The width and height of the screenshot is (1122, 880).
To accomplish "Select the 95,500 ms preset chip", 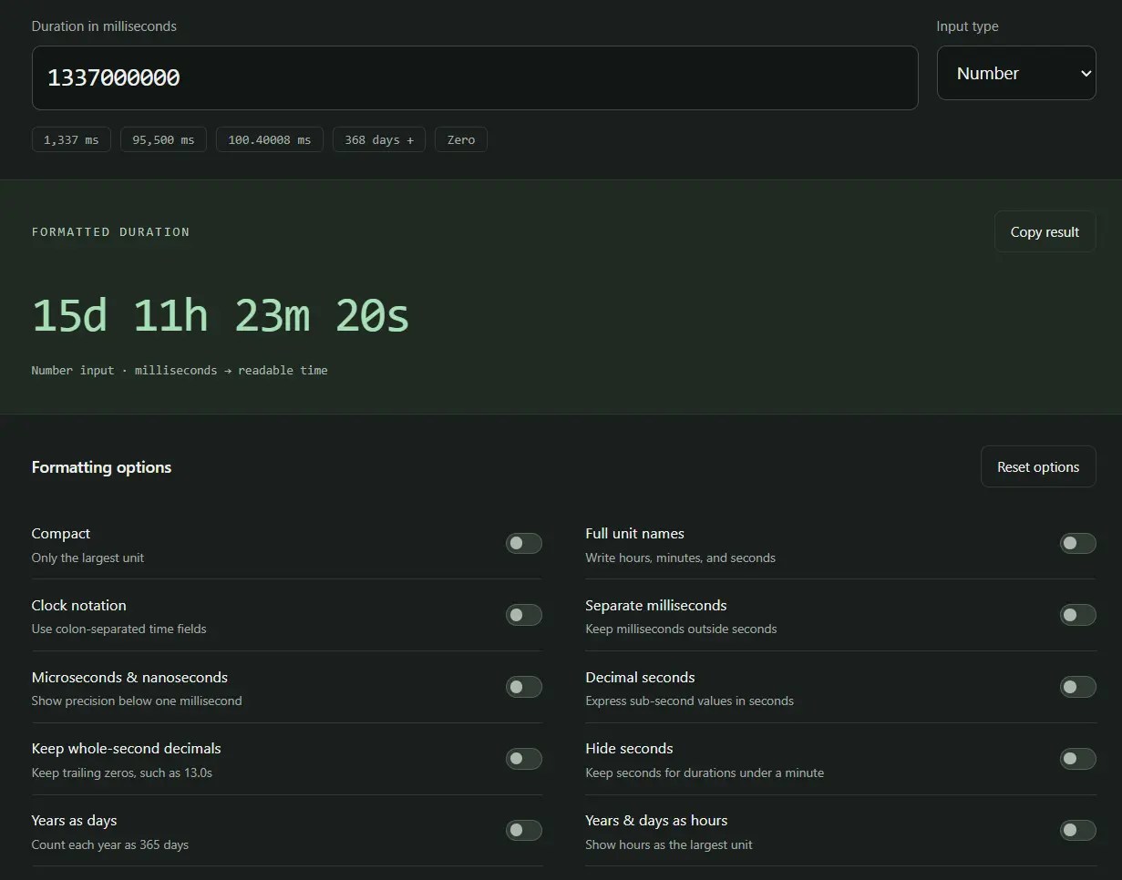I will (x=163, y=139).
